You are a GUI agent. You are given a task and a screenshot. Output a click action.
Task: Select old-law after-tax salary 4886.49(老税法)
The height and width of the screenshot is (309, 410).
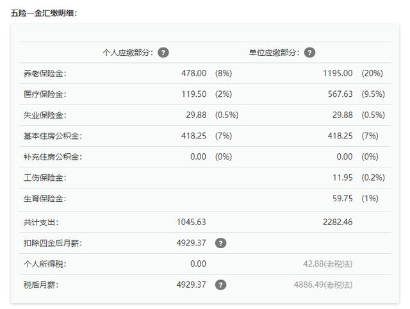[x=323, y=285]
